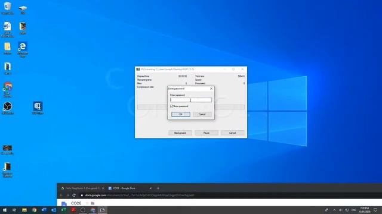Select the yellow folder desktop icon
382x214 pixels.
point(7,48)
